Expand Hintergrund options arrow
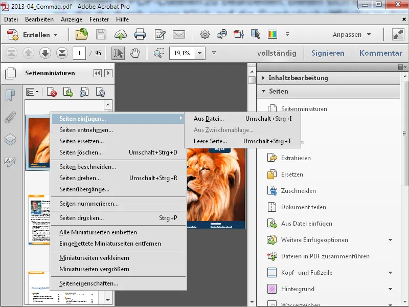409x307 pixels. pyautogui.click(x=390, y=289)
